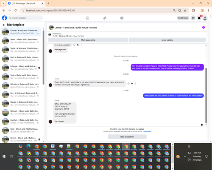Viewport: 212px width, 170px height.
Task: Open the Windows Start button
Action: 4,156
